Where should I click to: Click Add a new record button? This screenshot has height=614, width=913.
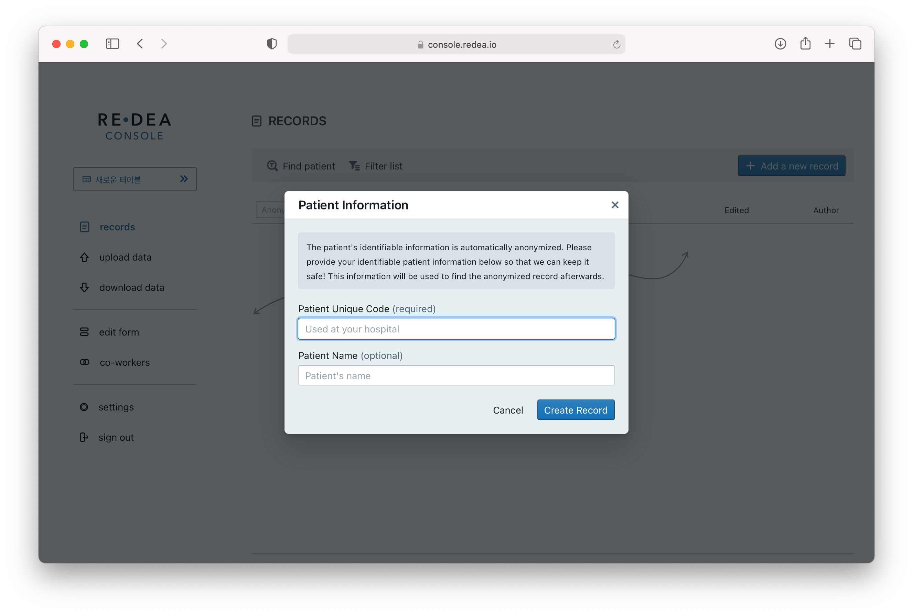click(x=791, y=166)
